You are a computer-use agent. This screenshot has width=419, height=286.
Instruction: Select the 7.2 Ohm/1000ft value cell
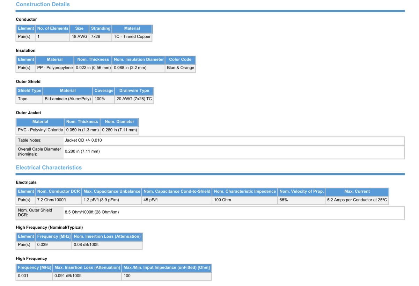click(52, 200)
